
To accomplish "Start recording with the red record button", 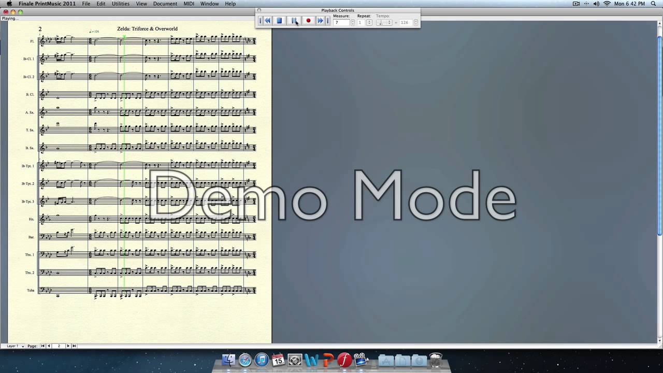I will (x=308, y=21).
